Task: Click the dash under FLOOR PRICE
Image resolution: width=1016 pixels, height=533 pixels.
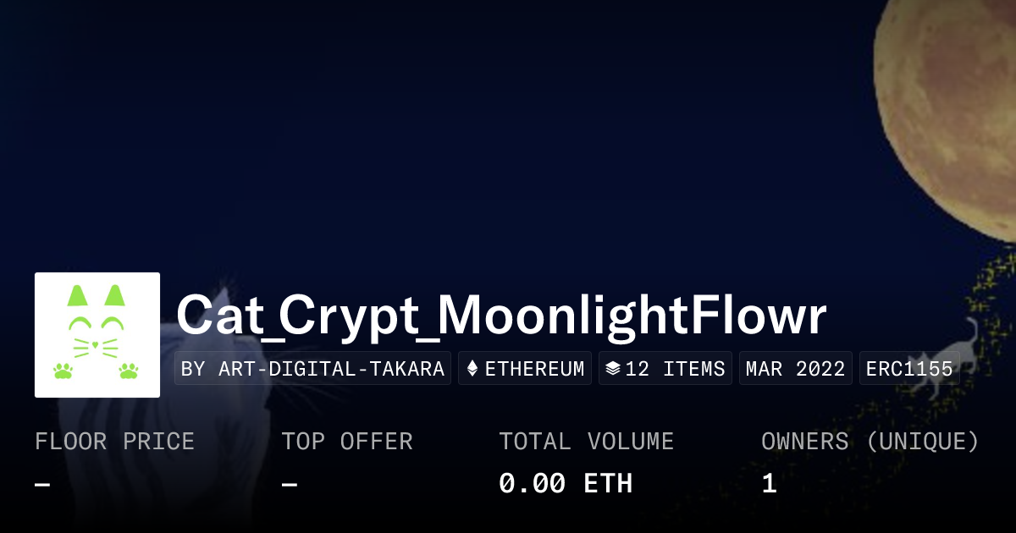Action: coord(42,484)
